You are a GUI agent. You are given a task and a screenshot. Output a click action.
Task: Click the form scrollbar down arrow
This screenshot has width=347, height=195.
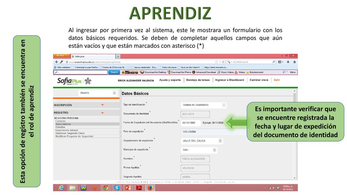click(294, 178)
